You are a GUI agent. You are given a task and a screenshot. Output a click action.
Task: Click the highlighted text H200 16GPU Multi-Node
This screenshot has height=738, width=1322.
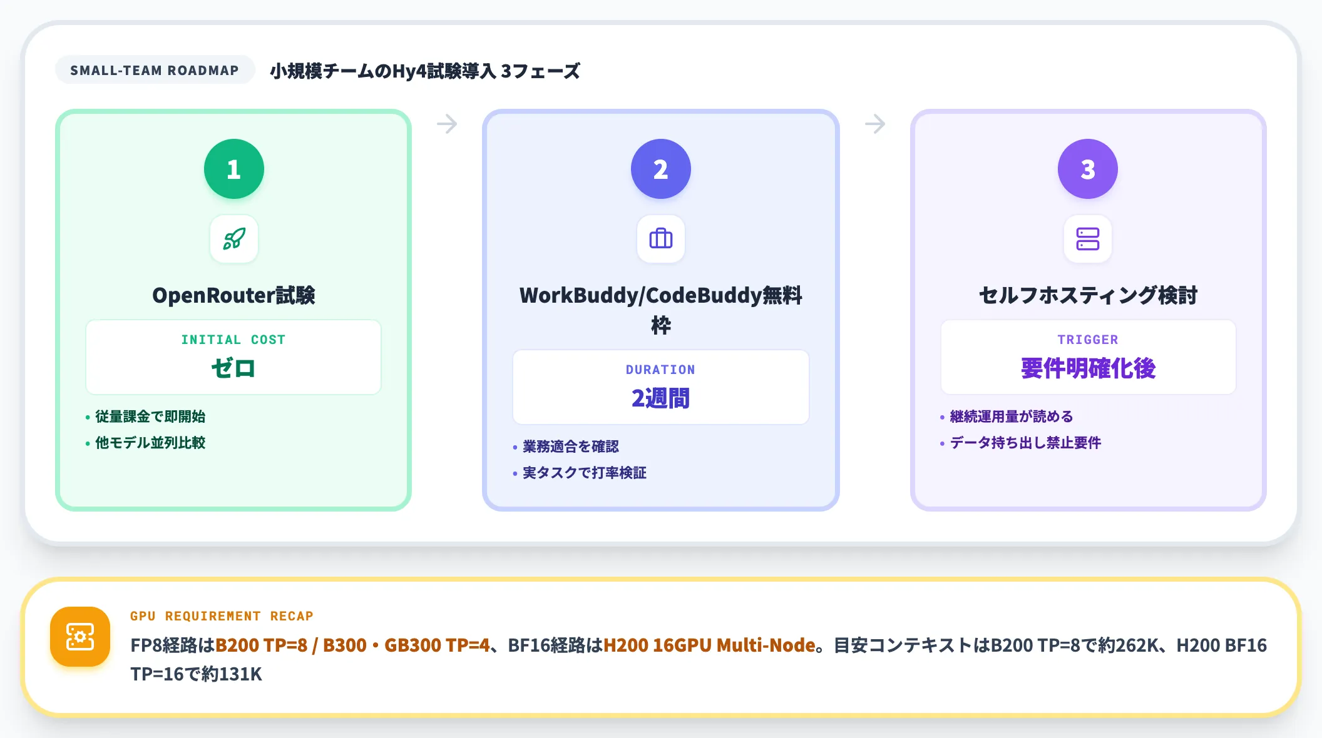(709, 645)
